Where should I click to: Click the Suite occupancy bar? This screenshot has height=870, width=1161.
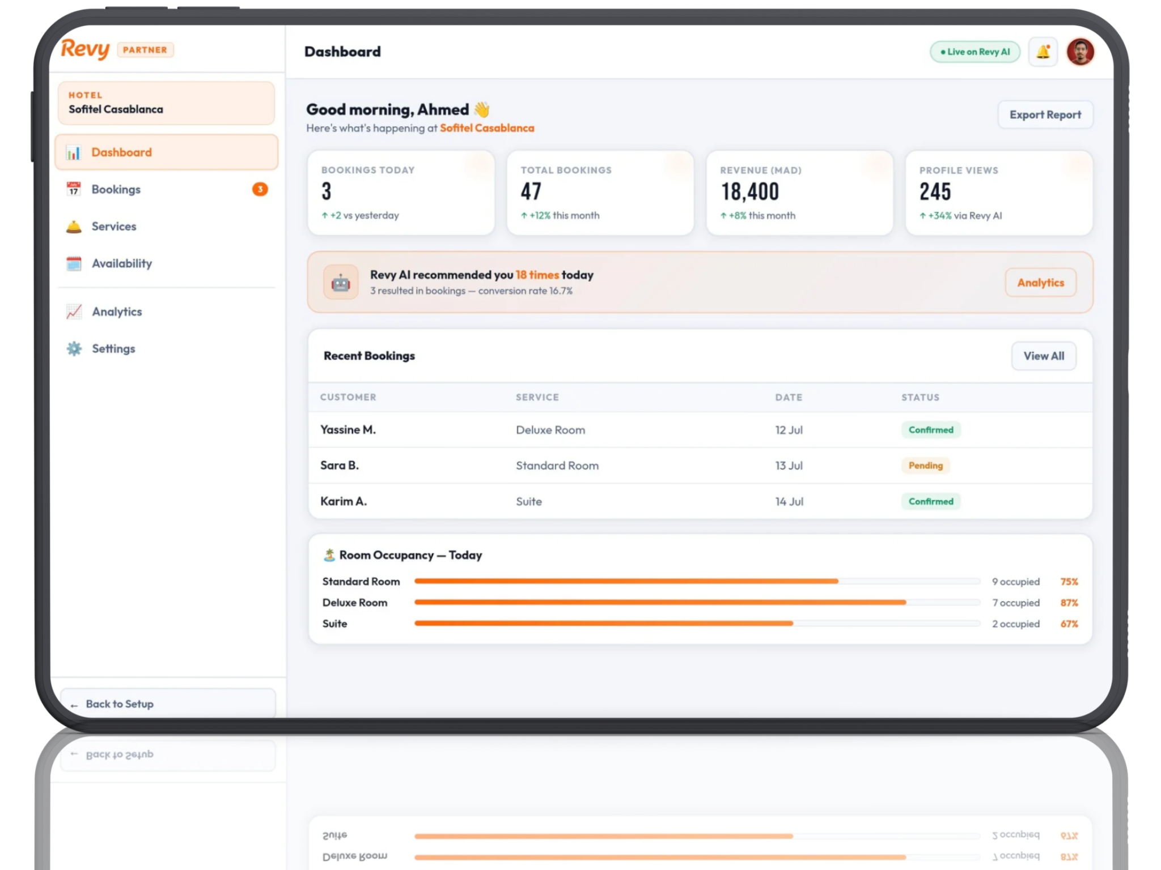click(697, 623)
